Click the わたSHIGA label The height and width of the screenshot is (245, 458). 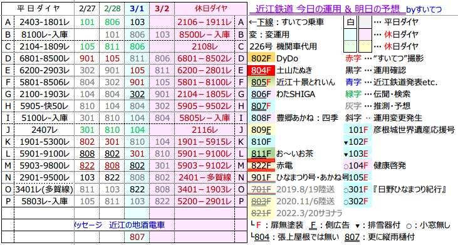point(296,94)
